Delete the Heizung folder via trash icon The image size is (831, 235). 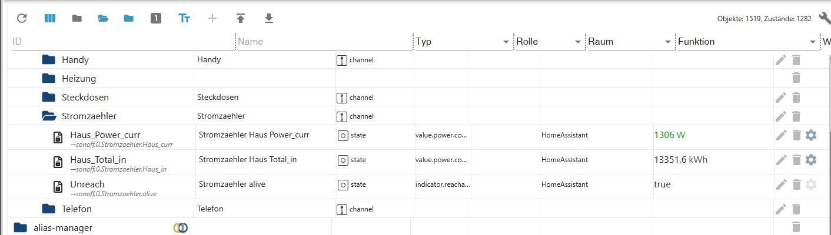(x=796, y=78)
